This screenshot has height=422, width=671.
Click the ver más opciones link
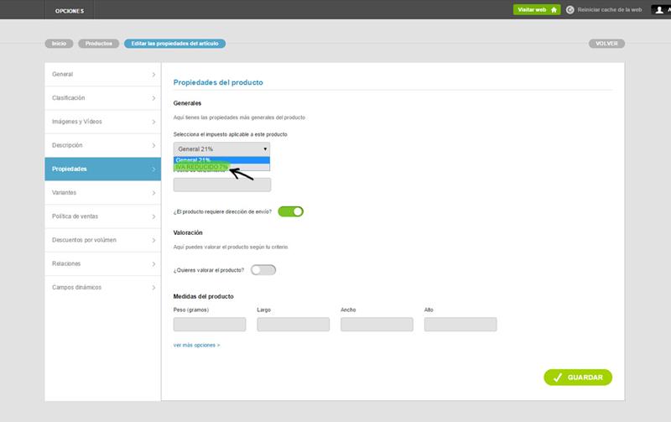coord(196,345)
